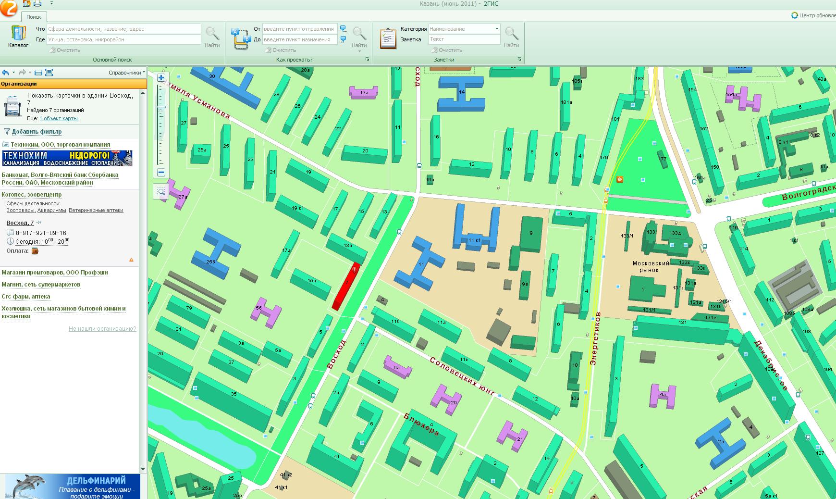
Task: Click the orange warning report icon
Action: click(x=131, y=260)
